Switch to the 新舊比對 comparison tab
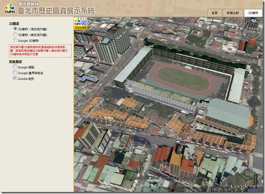 pos(233,13)
